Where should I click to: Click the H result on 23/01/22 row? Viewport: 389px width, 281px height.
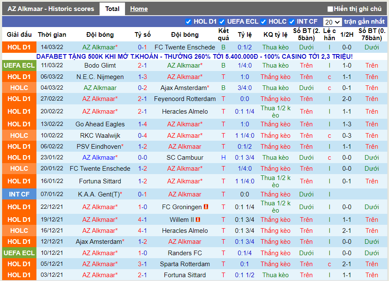pos(223,158)
